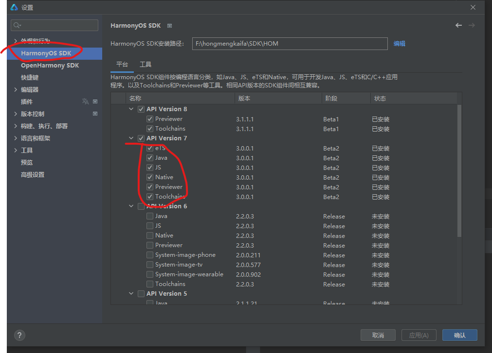Uncheck the Java 3.0.0.1 checkbox
Viewport: 492px width, 353px height.
point(150,158)
